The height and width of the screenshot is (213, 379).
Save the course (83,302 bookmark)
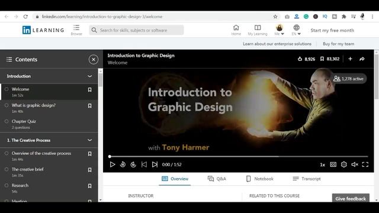click(x=330, y=59)
